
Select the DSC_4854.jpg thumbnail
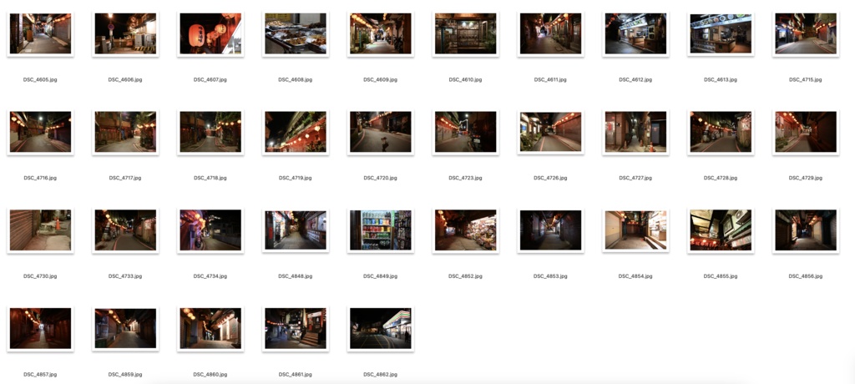point(635,230)
